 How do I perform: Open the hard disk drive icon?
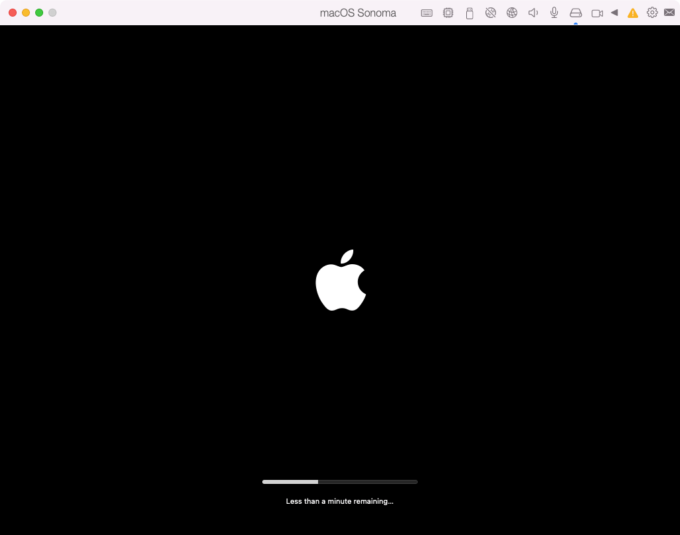[x=576, y=13]
